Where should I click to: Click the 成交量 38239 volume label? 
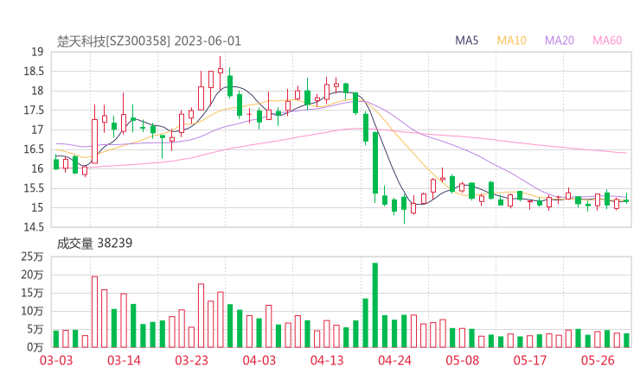click(x=94, y=244)
